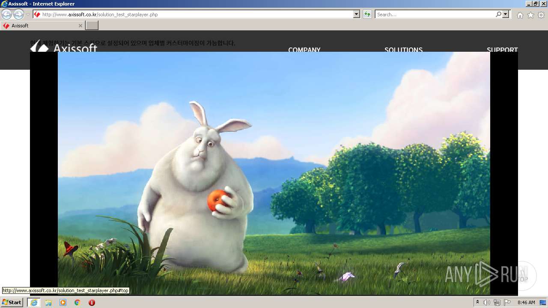Screen dimensions: 548x308
Task: Open the Tools gear menu
Action: [541, 15]
